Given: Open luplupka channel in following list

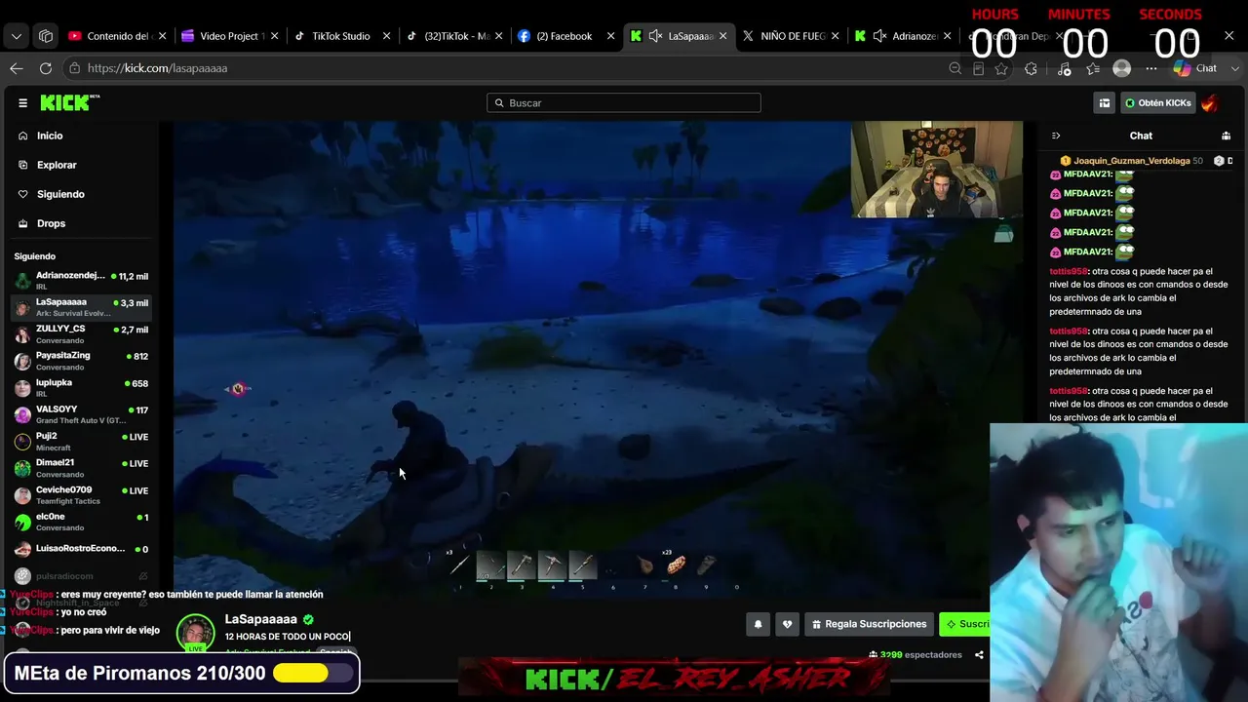Looking at the screenshot, I should [82, 388].
